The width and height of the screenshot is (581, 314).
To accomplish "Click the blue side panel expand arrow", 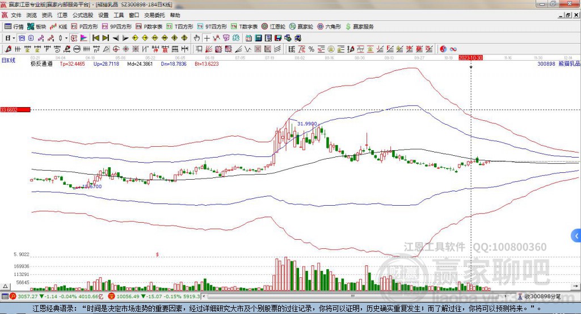I will click(576, 236).
